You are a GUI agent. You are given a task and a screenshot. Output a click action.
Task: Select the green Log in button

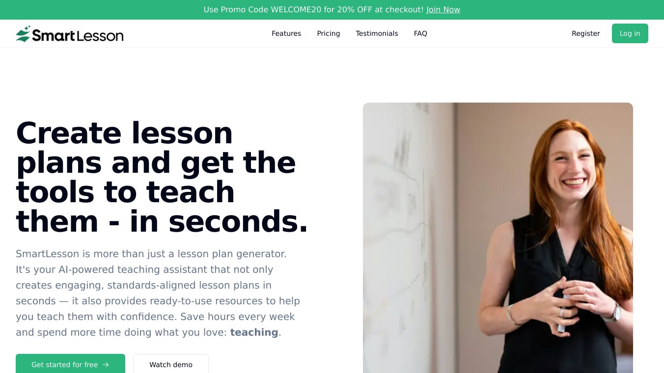tap(630, 33)
